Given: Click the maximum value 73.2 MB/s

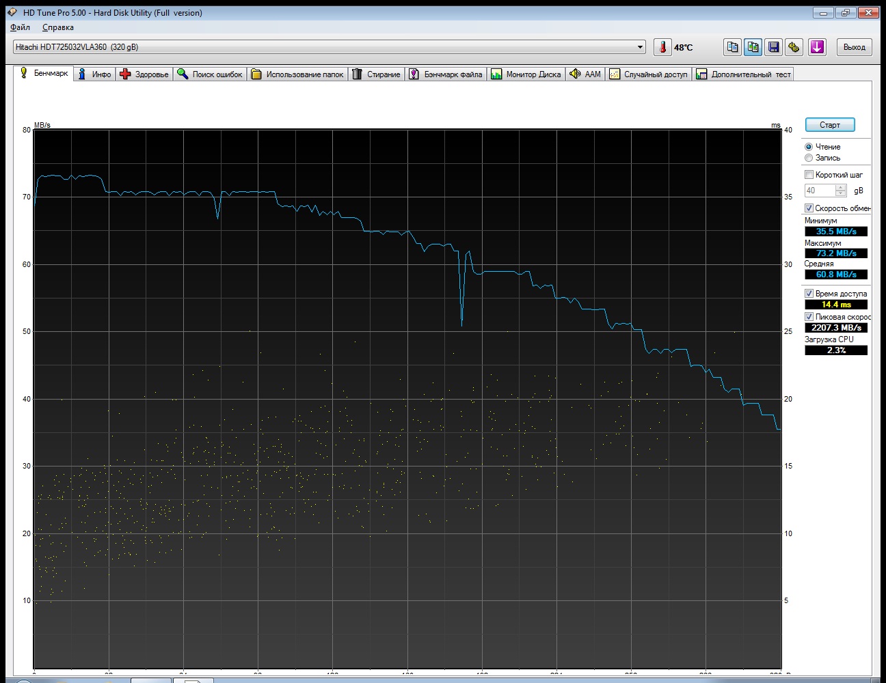Looking at the screenshot, I should 836,253.
